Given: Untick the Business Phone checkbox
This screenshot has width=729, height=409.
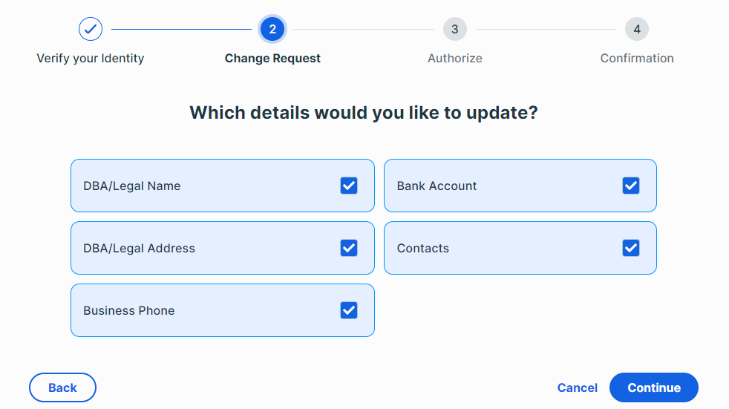Looking at the screenshot, I should 349,310.
